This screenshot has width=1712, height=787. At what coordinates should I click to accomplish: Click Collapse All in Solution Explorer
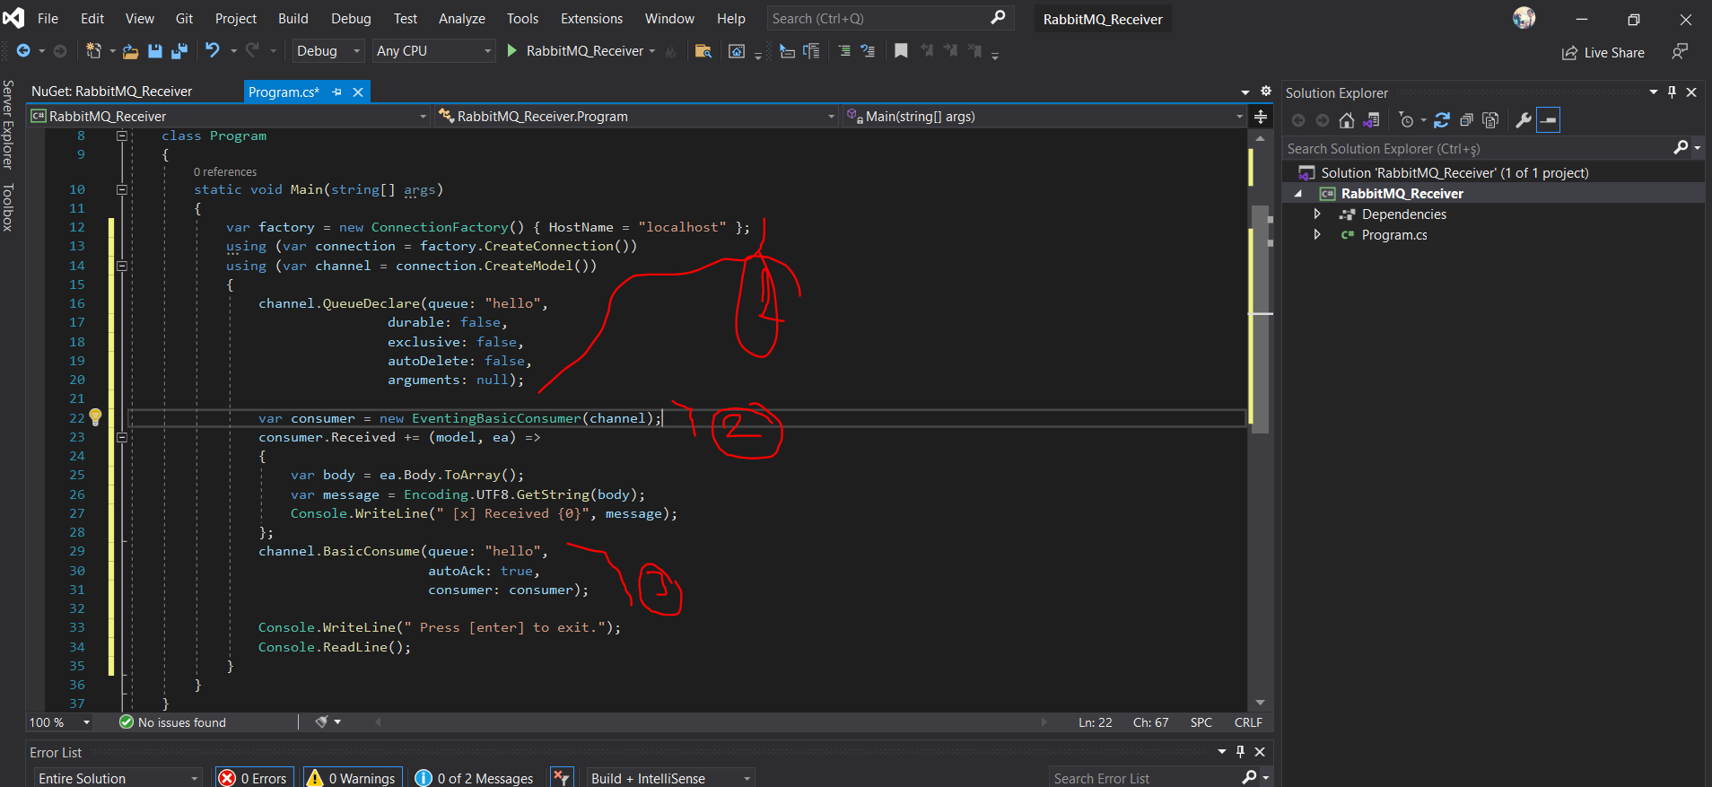click(x=1466, y=120)
